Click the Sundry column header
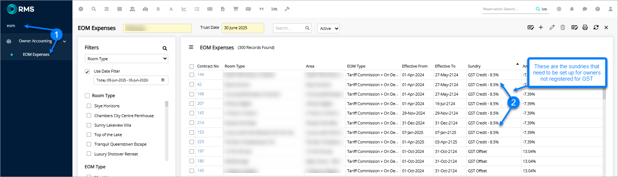The image size is (618, 177). (x=474, y=66)
